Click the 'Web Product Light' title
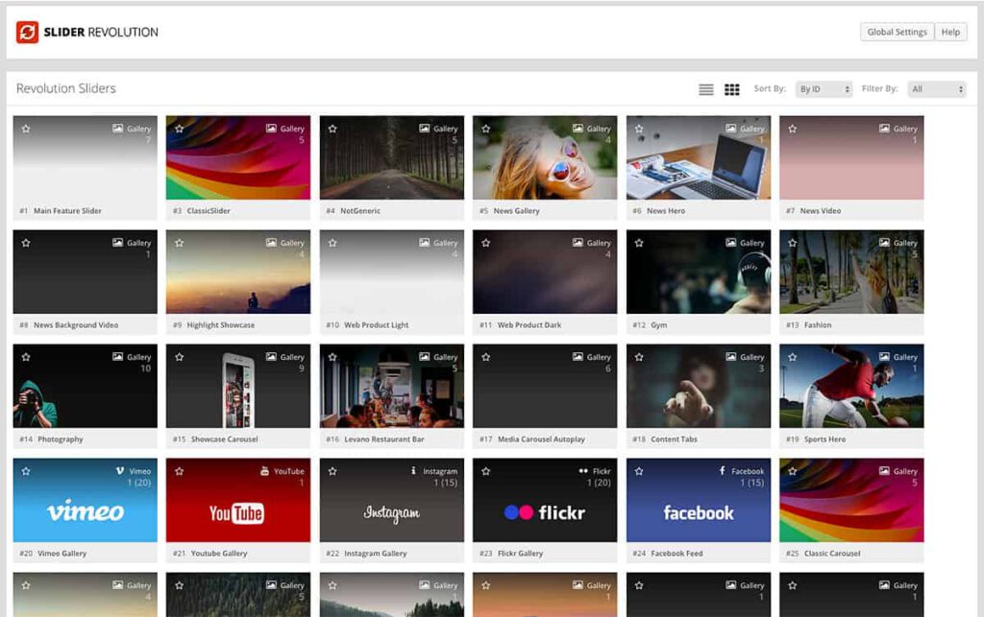The image size is (984, 617). [376, 325]
